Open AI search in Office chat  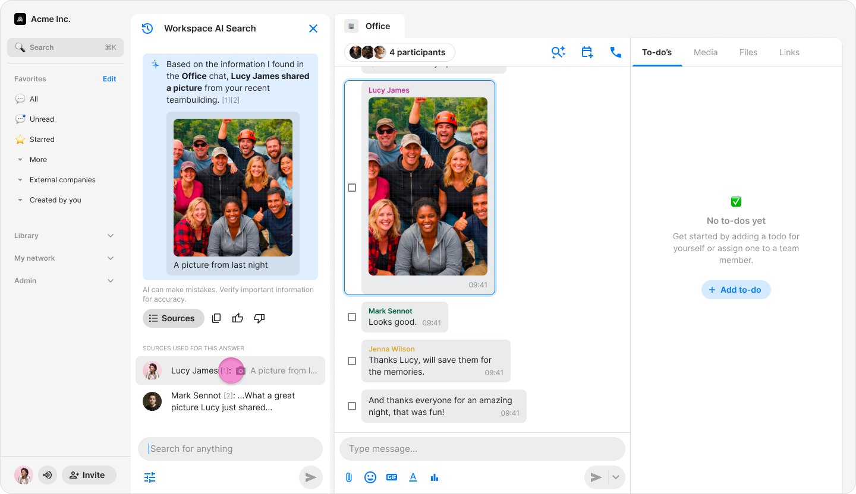click(x=558, y=52)
